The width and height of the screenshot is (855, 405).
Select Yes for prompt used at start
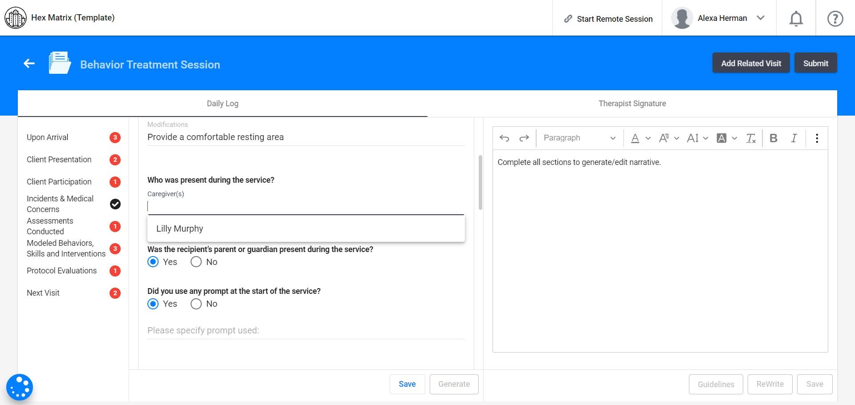[x=153, y=304]
